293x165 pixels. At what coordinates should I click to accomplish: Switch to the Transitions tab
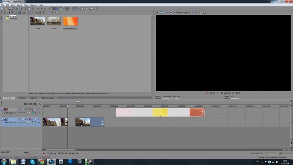22,98
